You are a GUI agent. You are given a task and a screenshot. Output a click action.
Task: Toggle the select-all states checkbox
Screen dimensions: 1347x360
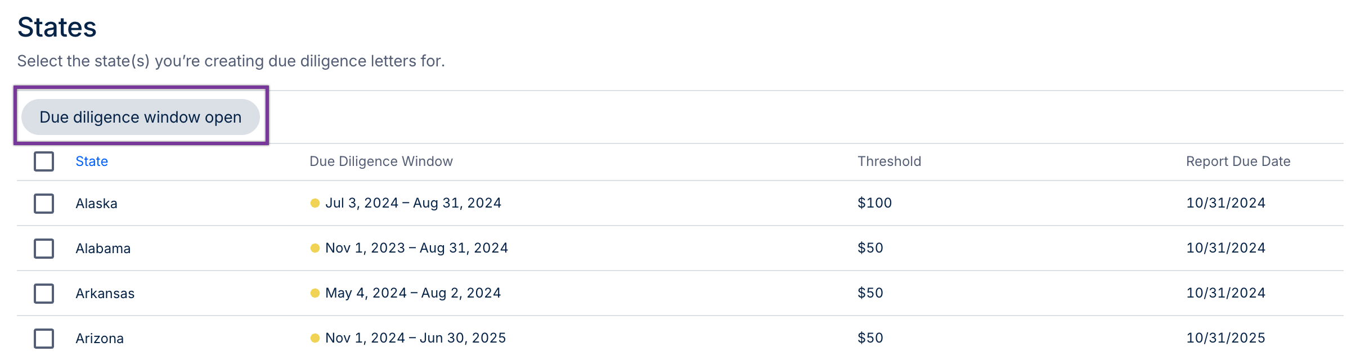(x=44, y=161)
